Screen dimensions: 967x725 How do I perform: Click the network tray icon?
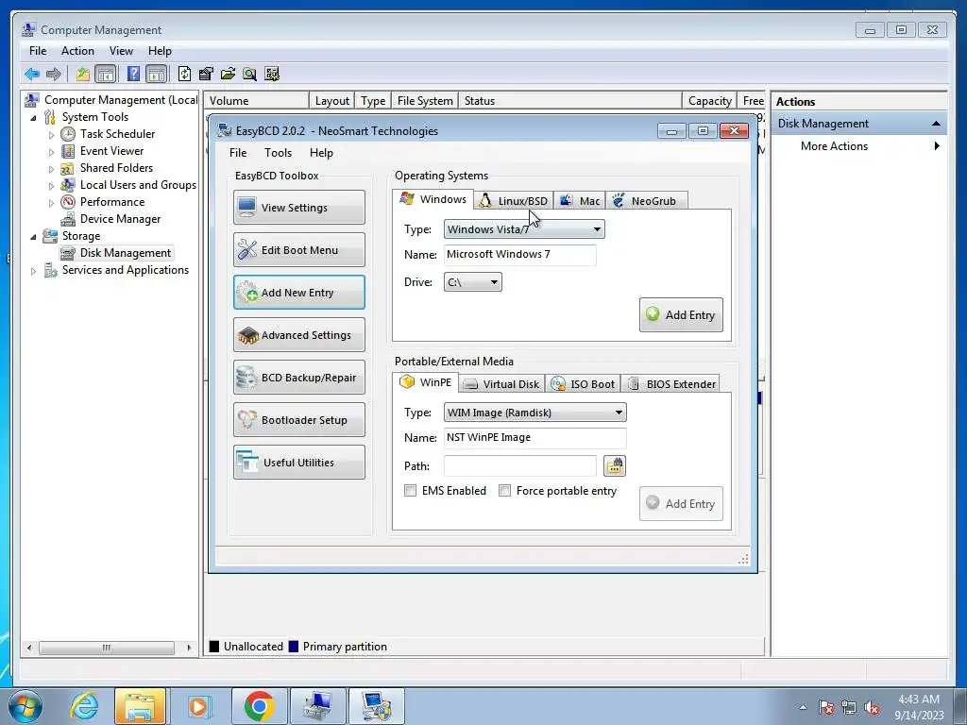849,708
